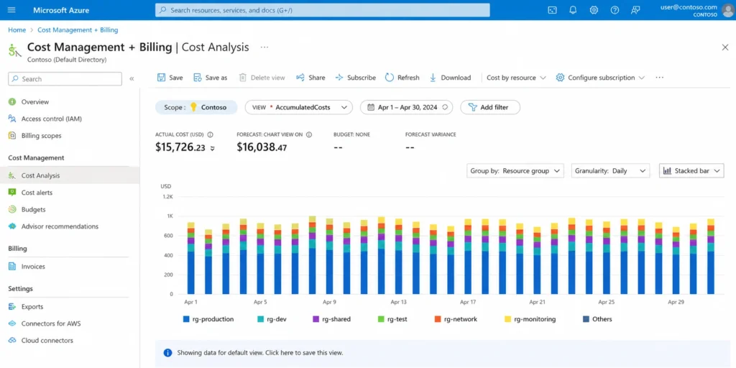Collapse the sidebar with double chevron
Viewport: 736px width, 368px height.
pos(132,79)
